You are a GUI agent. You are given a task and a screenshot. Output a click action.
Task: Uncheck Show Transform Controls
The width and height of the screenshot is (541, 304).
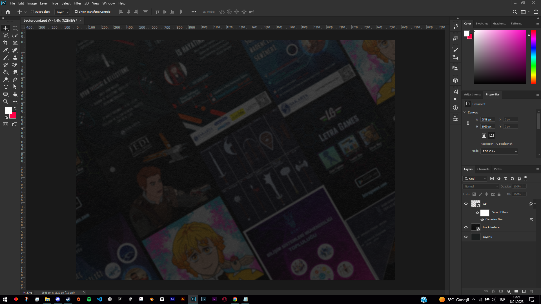tap(76, 12)
